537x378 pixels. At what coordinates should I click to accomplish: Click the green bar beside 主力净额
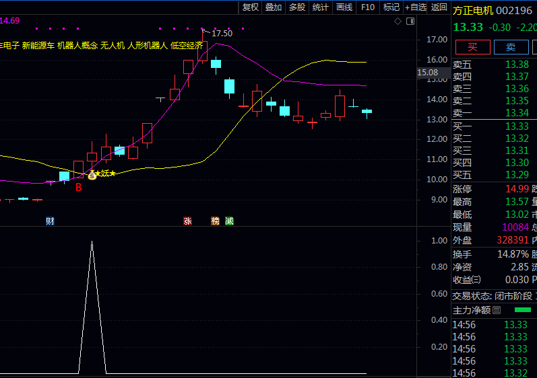tap(522, 310)
